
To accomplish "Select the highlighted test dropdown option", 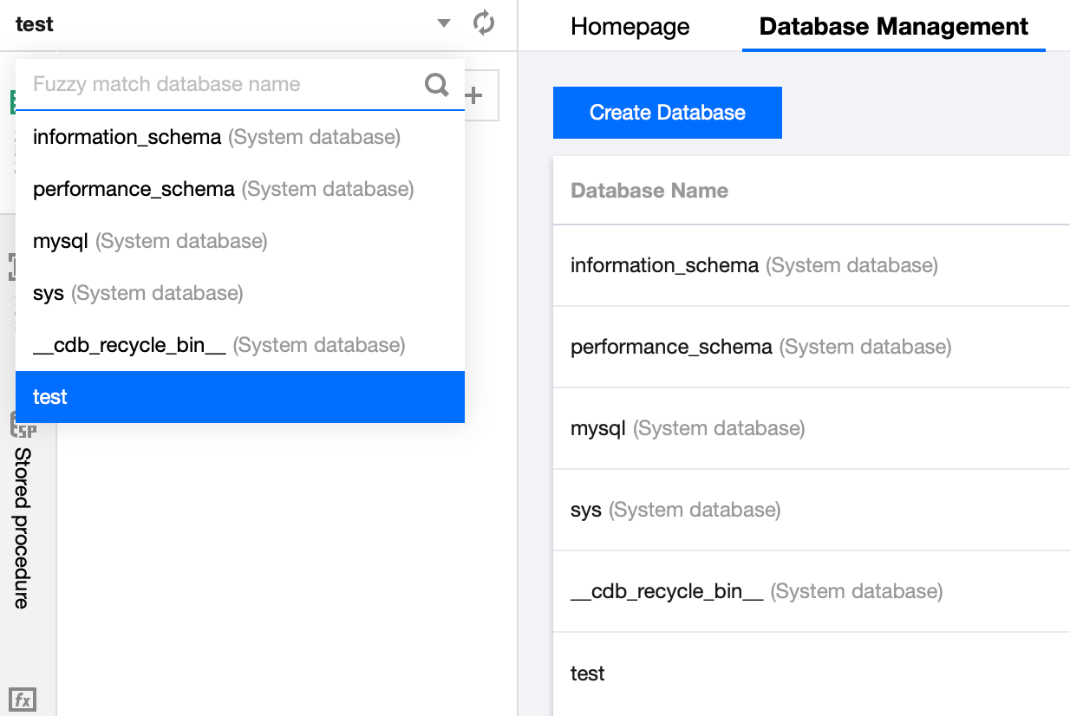I will [x=50, y=397].
